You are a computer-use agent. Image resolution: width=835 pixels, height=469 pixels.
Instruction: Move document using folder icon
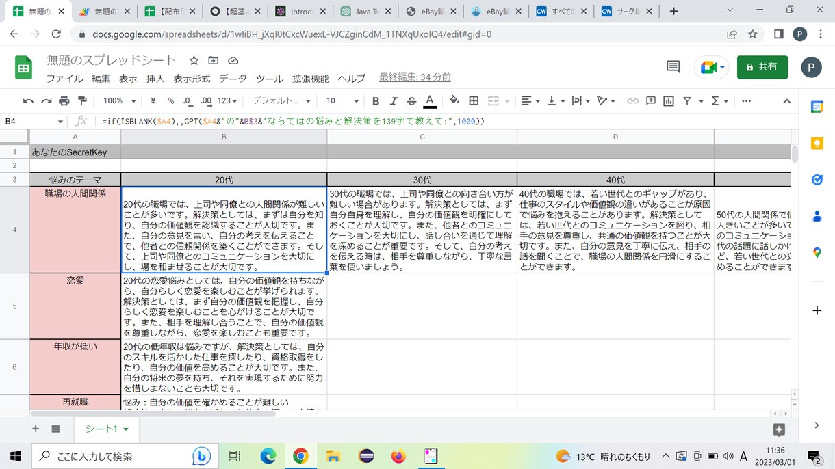pyautogui.click(x=214, y=60)
